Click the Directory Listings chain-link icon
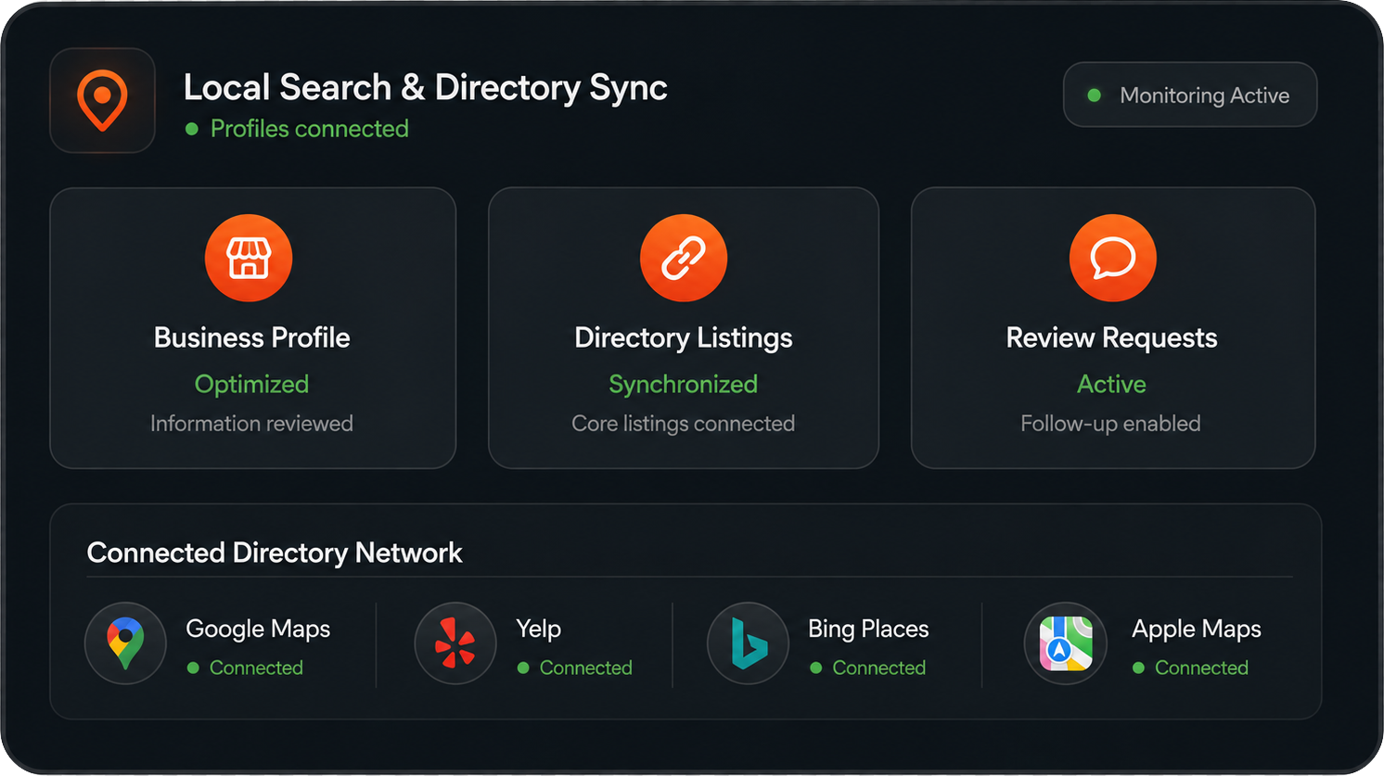The height and width of the screenshot is (776, 1384). pos(684,258)
